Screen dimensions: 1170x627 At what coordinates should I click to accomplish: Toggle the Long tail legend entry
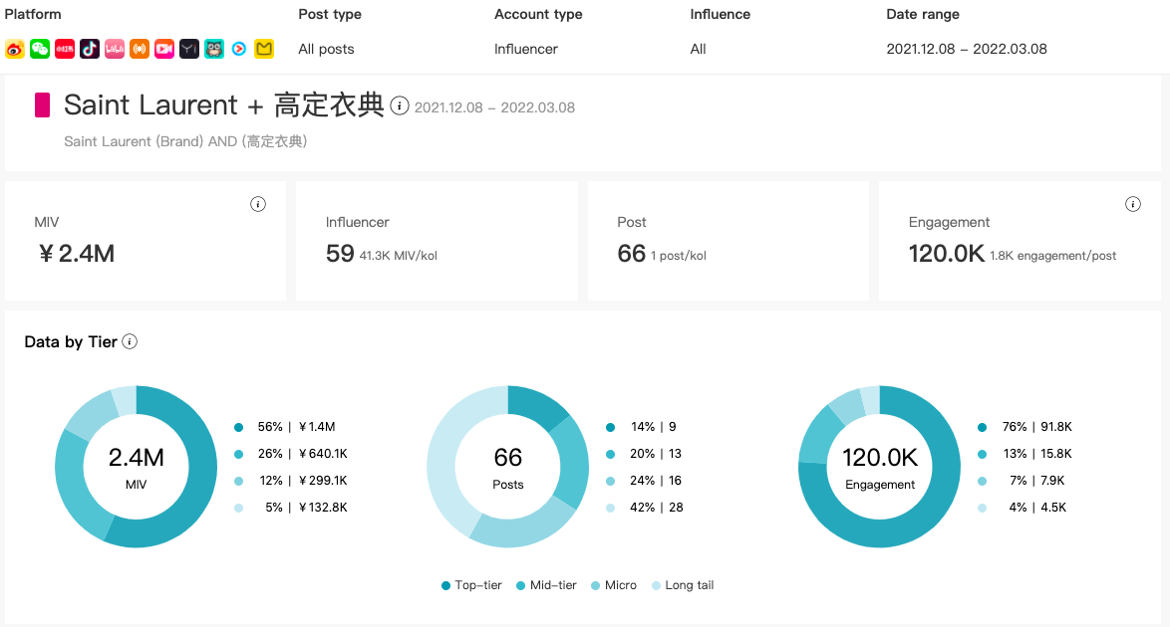click(683, 585)
